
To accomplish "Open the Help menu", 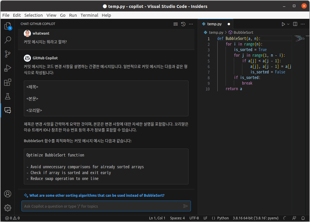I will tap(106, 15).
